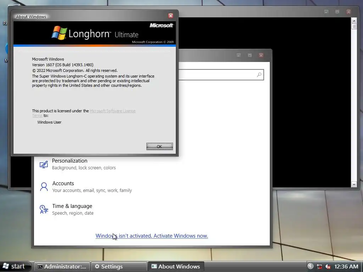Click the console scrollbar thumb
The image size is (363, 272).
click(354, 26)
